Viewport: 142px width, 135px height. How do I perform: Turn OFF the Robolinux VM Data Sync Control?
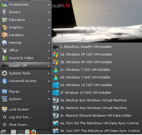[x=96, y=131]
